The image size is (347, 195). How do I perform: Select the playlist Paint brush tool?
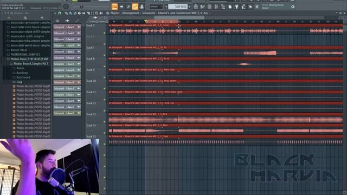[70, 13]
